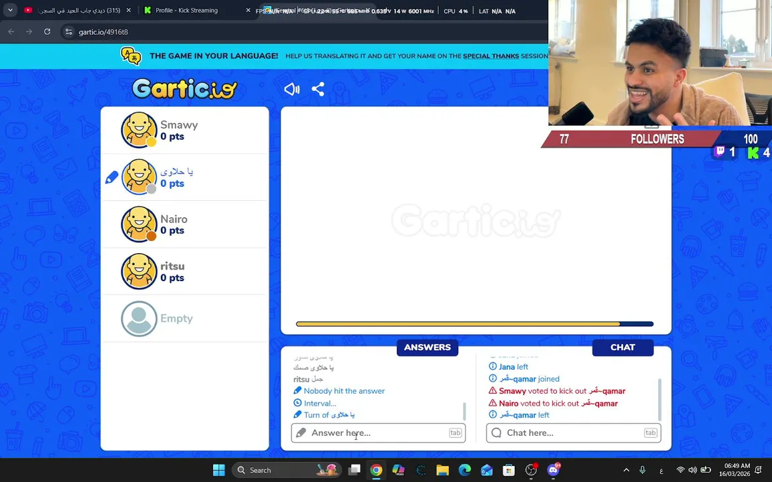The image size is (772, 482).
Task: Select the ANSWERS tab label
Action: [x=428, y=347]
